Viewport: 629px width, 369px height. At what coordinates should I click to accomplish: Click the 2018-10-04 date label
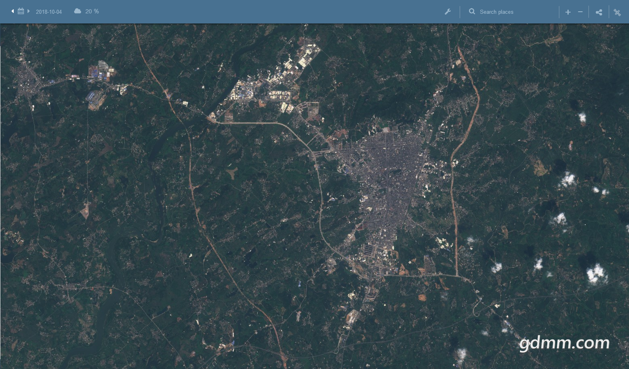click(49, 12)
